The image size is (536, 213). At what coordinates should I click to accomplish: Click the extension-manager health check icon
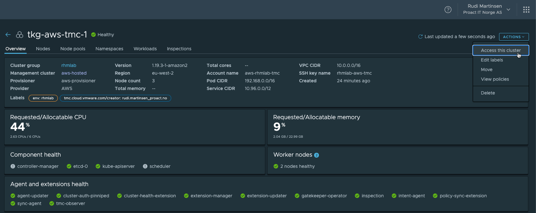(186, 196)
